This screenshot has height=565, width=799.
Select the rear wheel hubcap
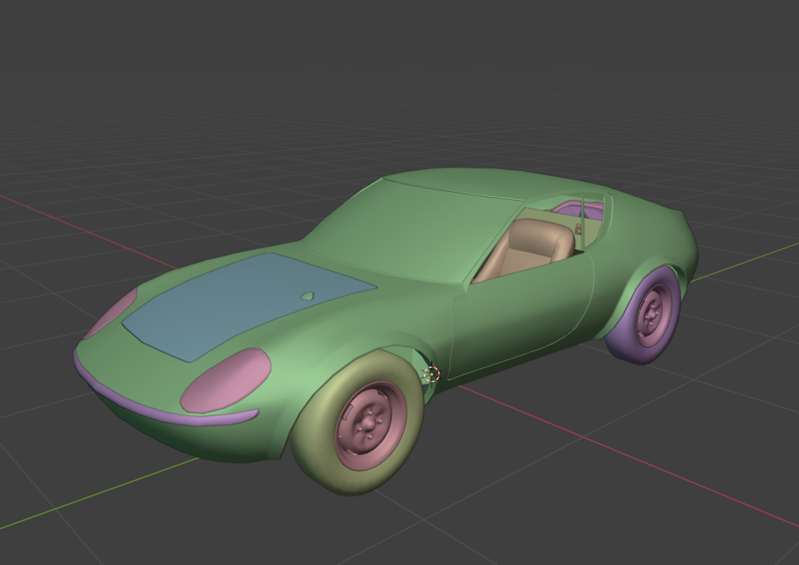point(653,314)
